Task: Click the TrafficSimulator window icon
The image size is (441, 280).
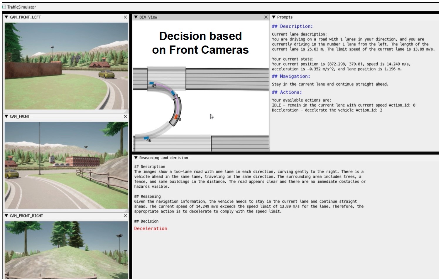Action: pos(4,7)
